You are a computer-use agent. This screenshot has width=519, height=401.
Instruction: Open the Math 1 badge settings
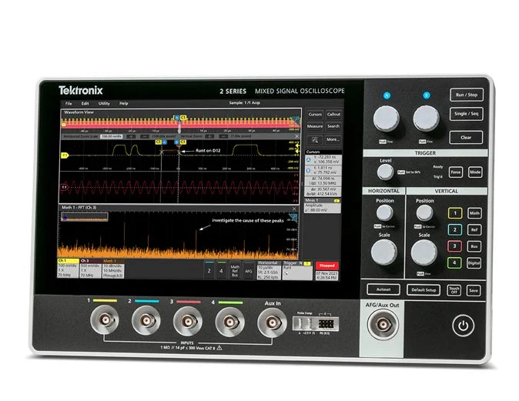113,269
